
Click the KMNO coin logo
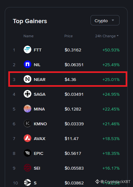tap(27, 123)
